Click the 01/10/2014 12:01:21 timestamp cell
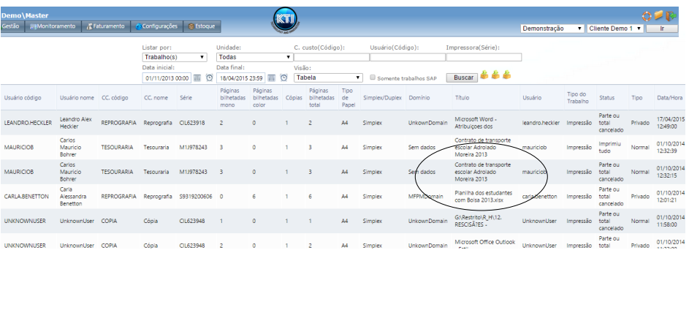689x318 pixels. point(671,197)
